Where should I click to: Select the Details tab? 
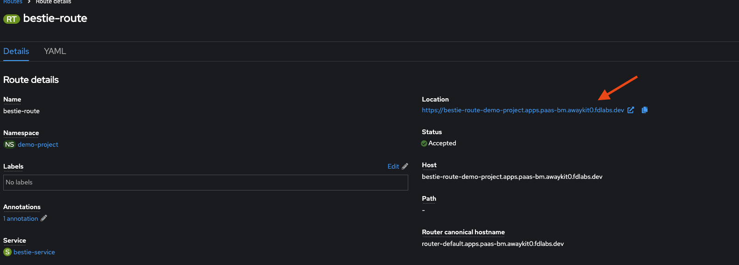[16, 51]
